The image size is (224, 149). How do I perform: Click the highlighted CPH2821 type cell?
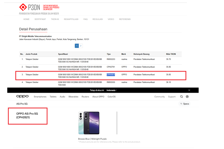click(111, 74)
